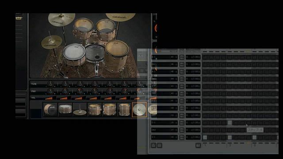The image size is (283, 159).
Task: Click the first small square button below the note list
Action: [153, 145]
